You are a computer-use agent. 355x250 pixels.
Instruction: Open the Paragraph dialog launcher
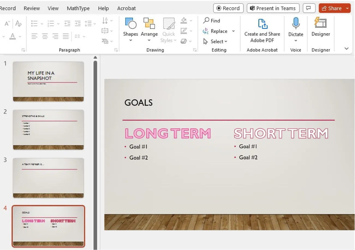(x=116, y=50)
